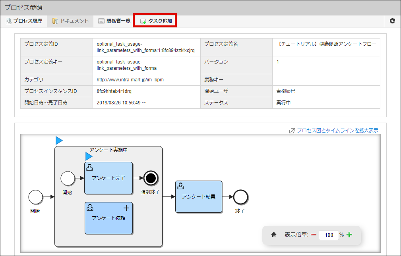Zoom out using the red minus icon

(314, 235)
